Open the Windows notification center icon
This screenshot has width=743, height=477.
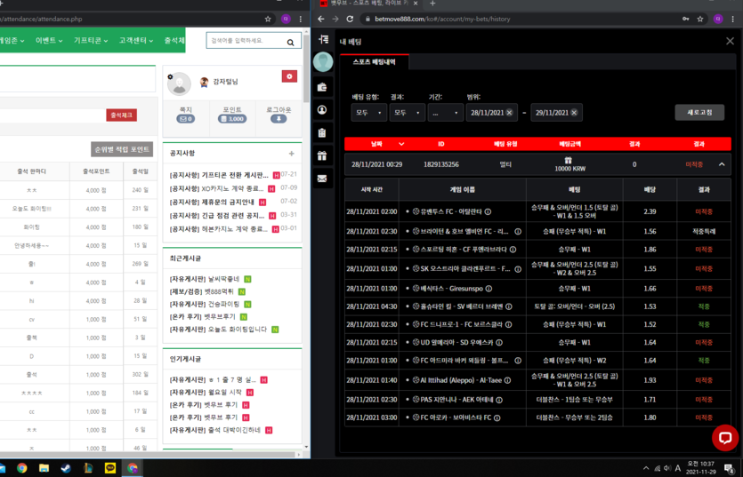(730, 468)
